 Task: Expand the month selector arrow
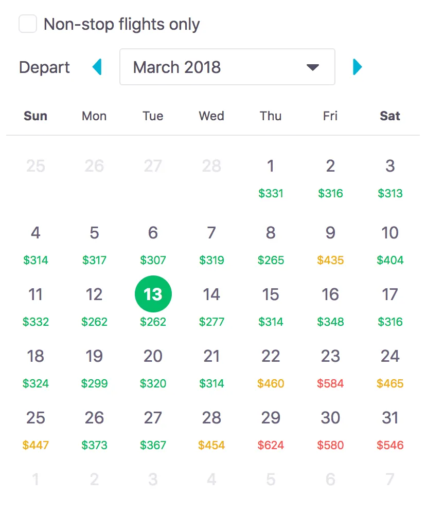[x=313, y=67]
